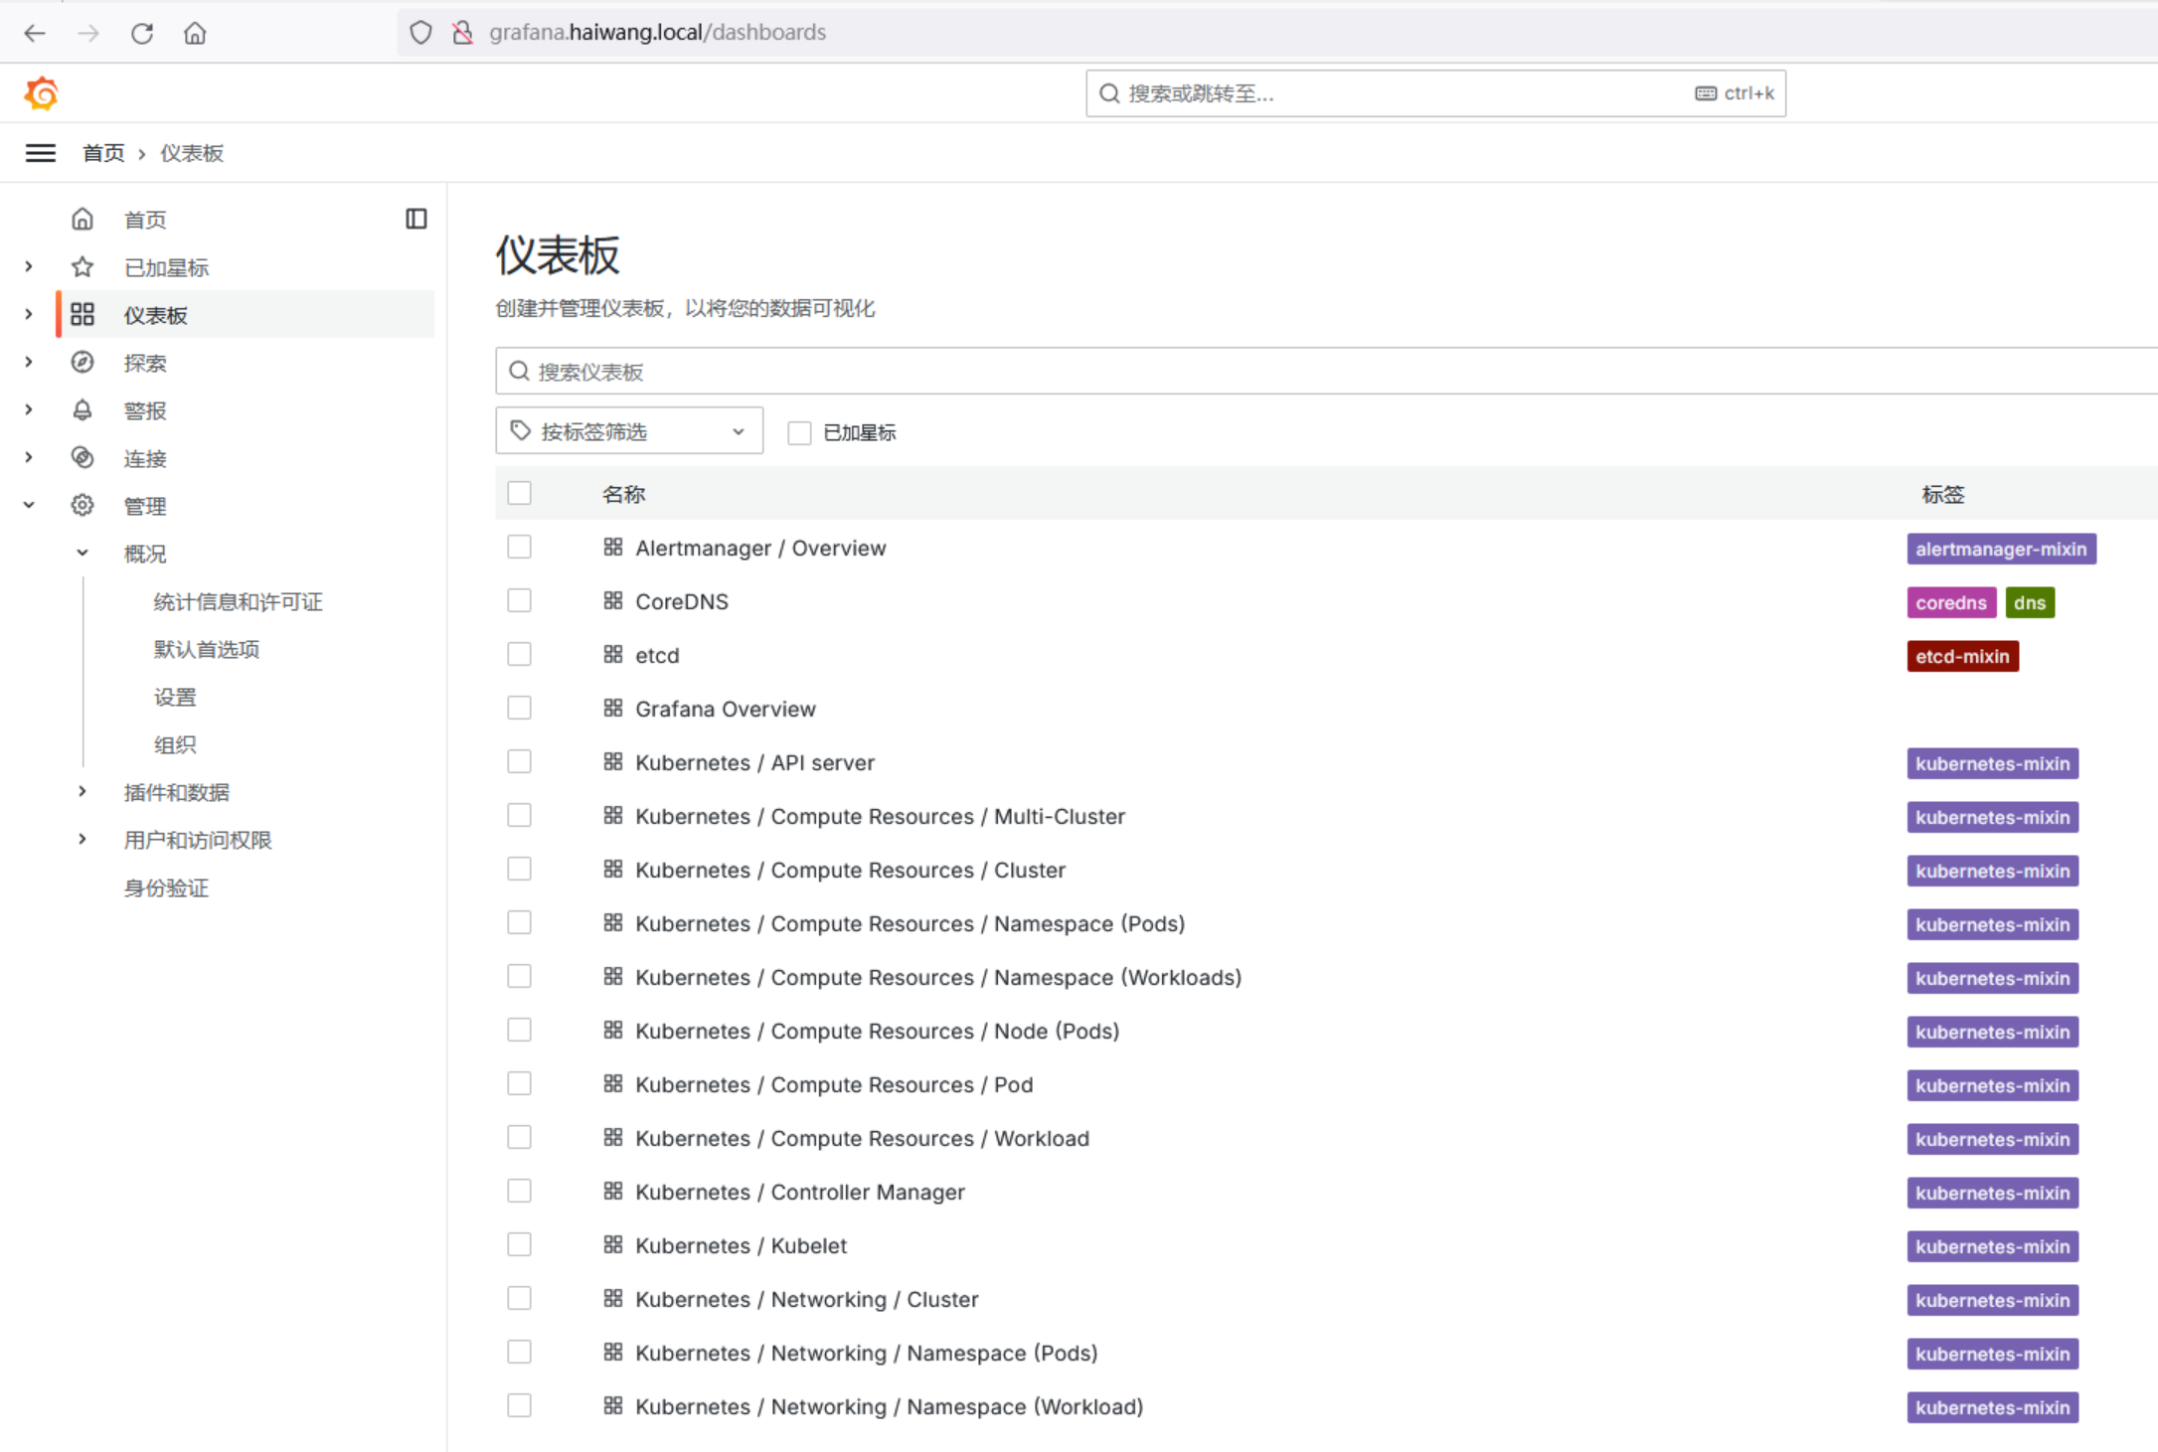2158x1452 pixels.
Task: Open the Kubernetes / Kubelet dashboard
Action: pyautogui.click(x=741, y=1245)
